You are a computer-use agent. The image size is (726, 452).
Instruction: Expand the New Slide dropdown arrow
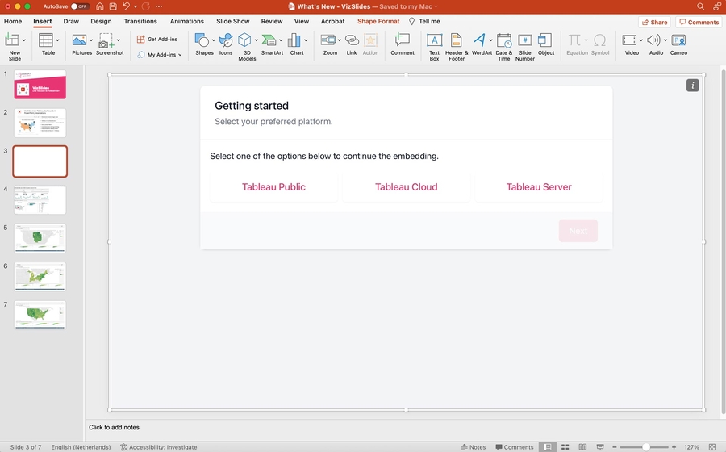tap(24, 40)
